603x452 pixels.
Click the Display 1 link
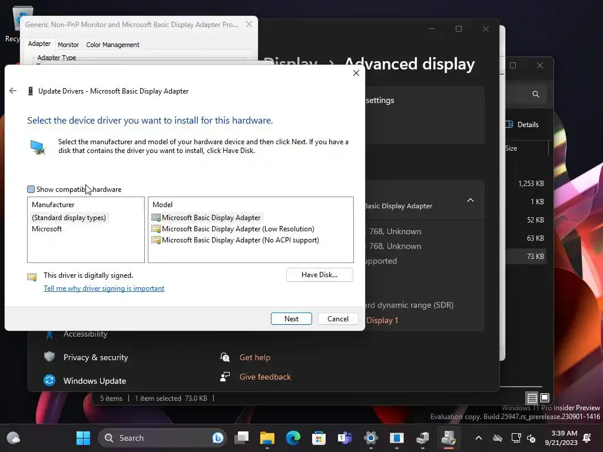pyautogui.click(x=382, y=320)
